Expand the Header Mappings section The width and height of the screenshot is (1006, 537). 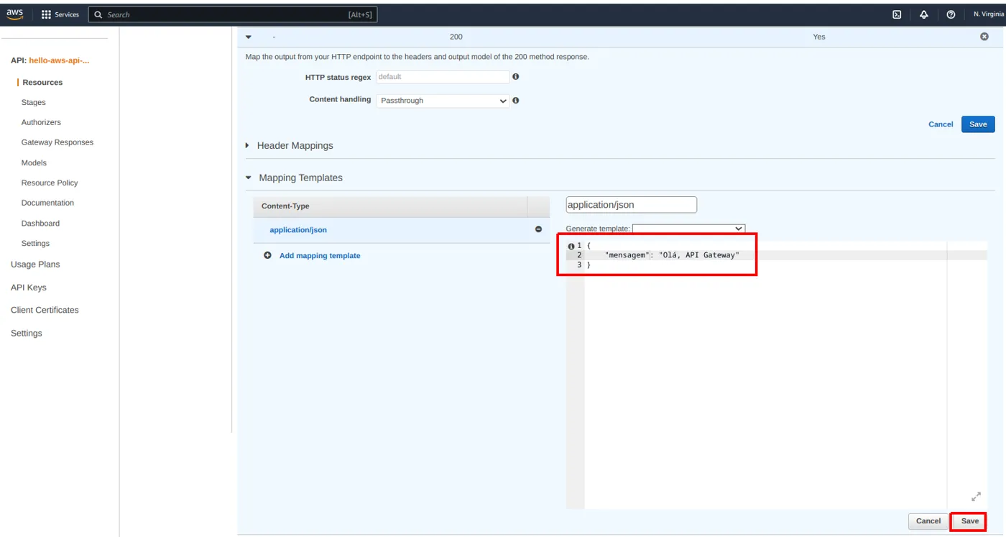click(247, 145)
